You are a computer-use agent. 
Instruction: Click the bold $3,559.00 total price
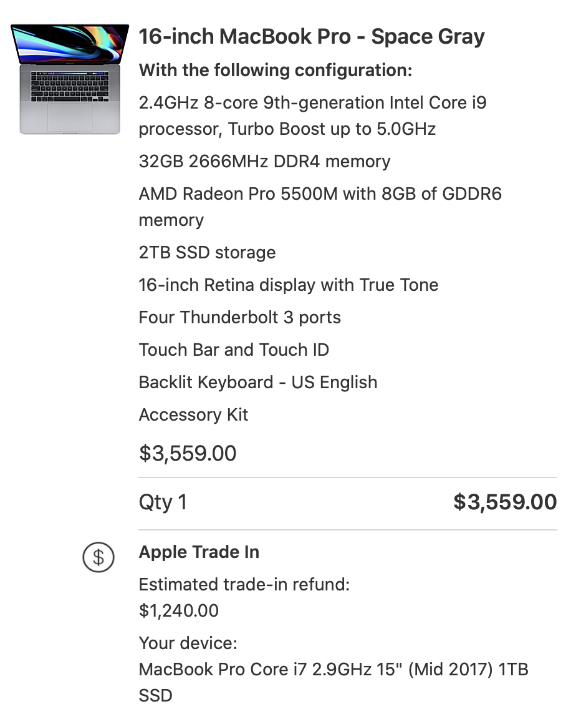tap(505, 502)
